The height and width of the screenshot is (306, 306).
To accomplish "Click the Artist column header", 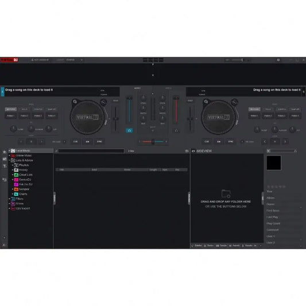I will (106, 170).
